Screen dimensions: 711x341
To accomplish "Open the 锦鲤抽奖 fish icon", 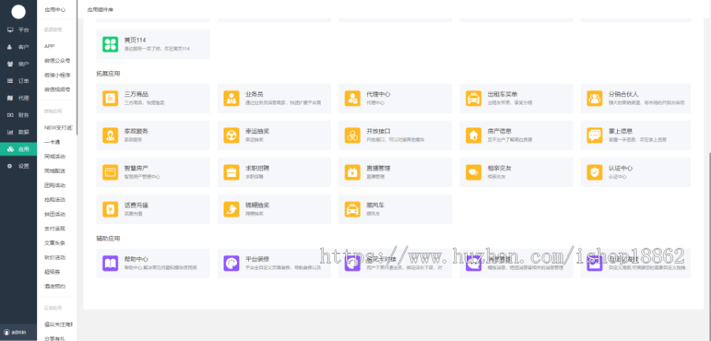I will click(231, 209).
